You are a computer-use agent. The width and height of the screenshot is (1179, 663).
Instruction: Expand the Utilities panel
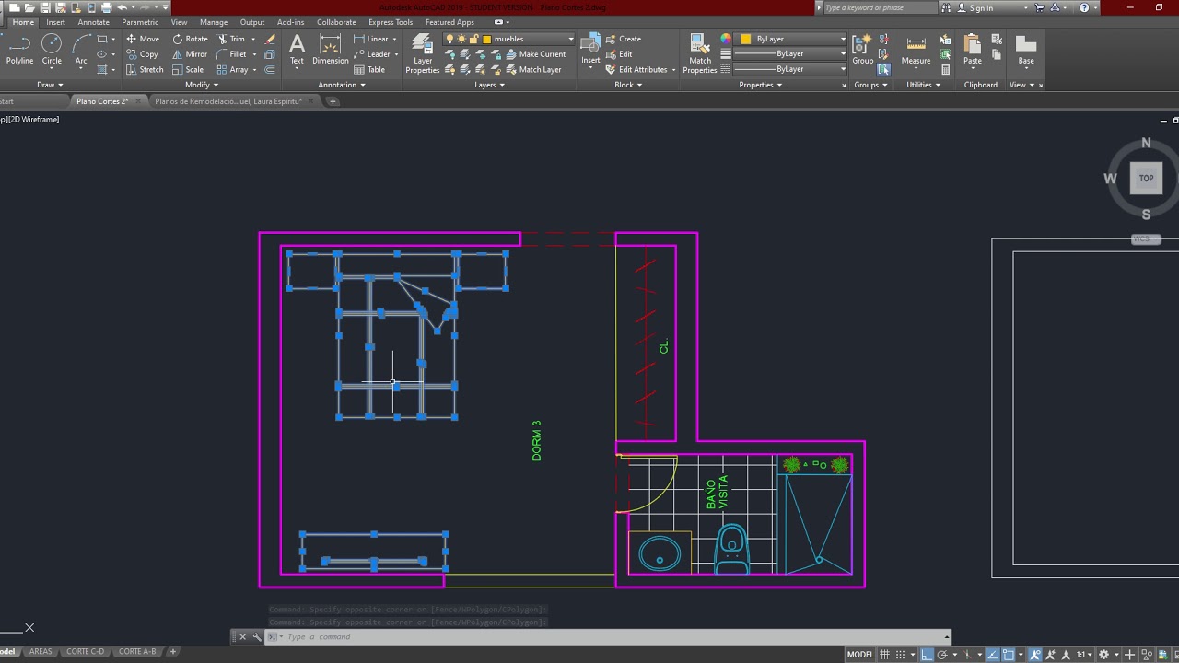[x=924, y=85]
